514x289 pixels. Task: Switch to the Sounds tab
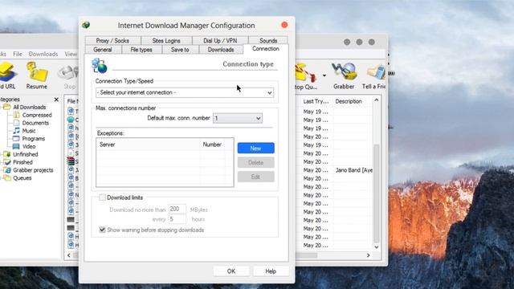[268, 41]
